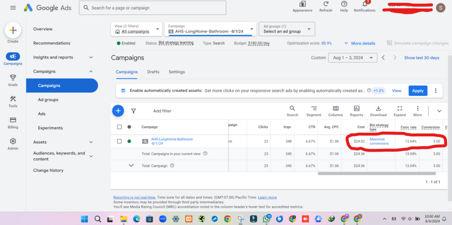452x225 pixels.
Task: Open the Segment tool
Action: tap(314, 111)
